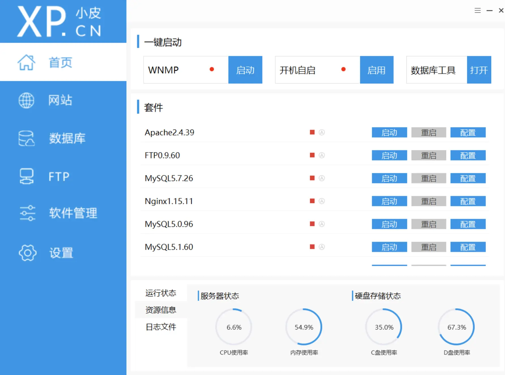Viewport: 505px width, 375px height.
Task: Start Apache2.4.39 service
Action: tap(389, 132)
